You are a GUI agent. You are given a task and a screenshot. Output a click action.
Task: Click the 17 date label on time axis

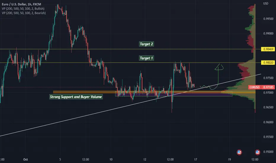(x=195, y=159)
